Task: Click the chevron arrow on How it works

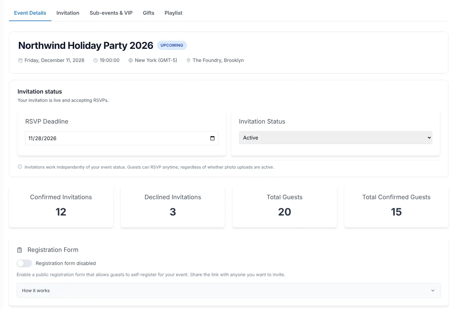Action: click(x=433, y=291)
